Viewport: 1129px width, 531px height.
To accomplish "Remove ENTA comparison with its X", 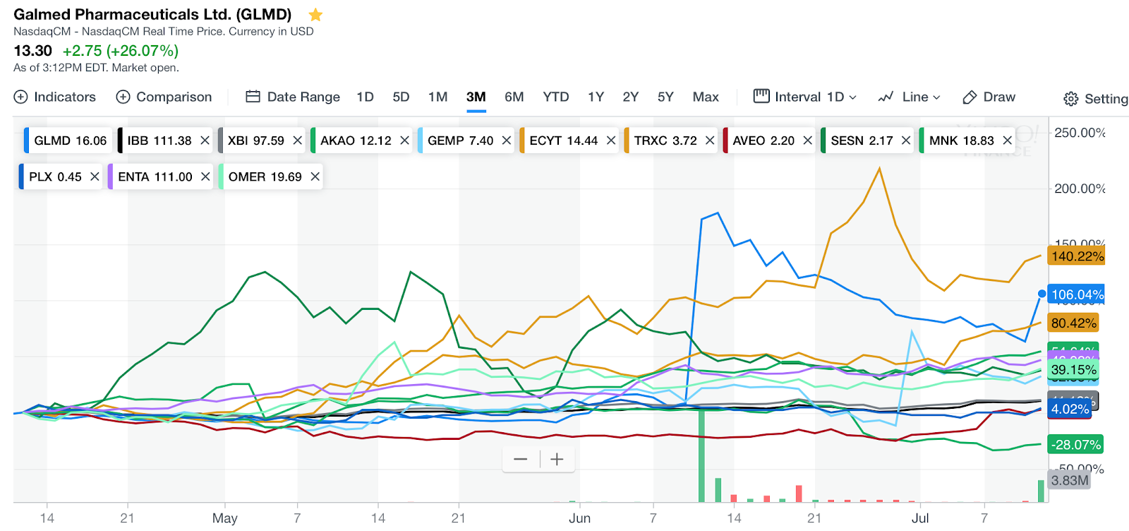I will pyautogui.click(x=205, y=177).
